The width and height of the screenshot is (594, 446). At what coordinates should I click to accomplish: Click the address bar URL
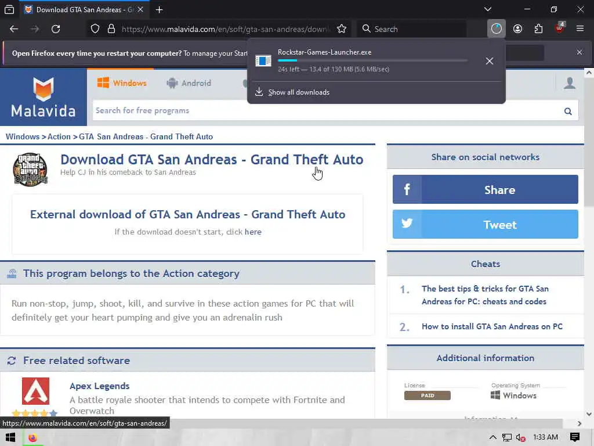tap(226, 29)
